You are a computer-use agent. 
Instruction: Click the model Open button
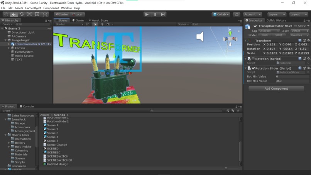[x=264, y=35]
